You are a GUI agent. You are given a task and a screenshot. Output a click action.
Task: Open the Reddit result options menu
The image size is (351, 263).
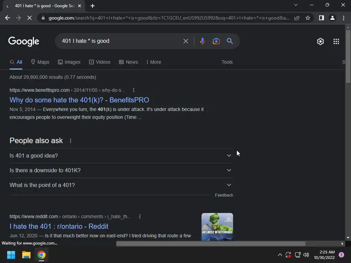[x=140, y=216]
